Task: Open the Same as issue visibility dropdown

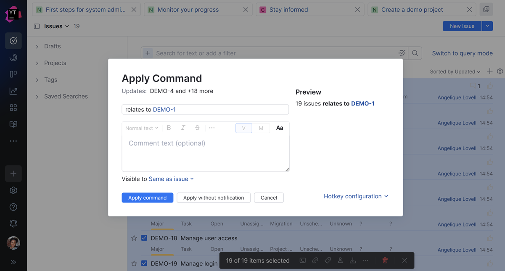Action: coord(171,179)
